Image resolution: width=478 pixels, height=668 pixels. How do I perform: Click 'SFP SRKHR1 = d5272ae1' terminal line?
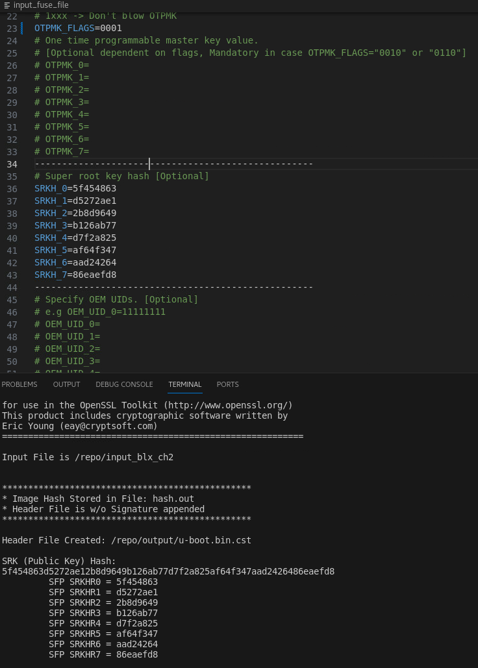click(103, 592)
